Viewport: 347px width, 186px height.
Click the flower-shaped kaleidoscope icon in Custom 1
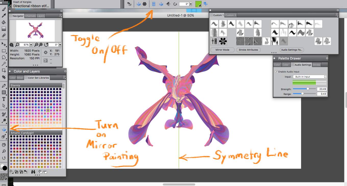pos(223,41)
